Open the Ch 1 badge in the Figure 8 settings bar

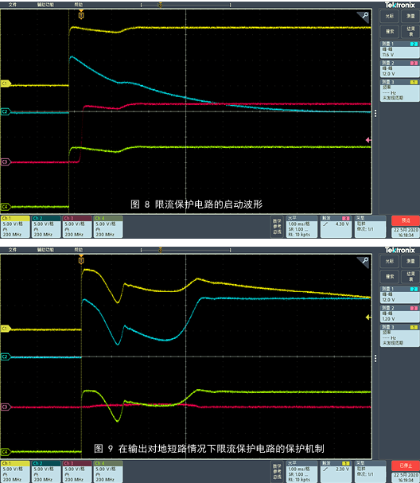[x=15, y=227]
